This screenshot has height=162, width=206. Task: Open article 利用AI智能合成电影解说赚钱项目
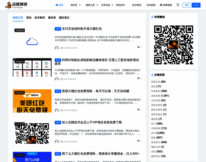(x=97, y=62)
